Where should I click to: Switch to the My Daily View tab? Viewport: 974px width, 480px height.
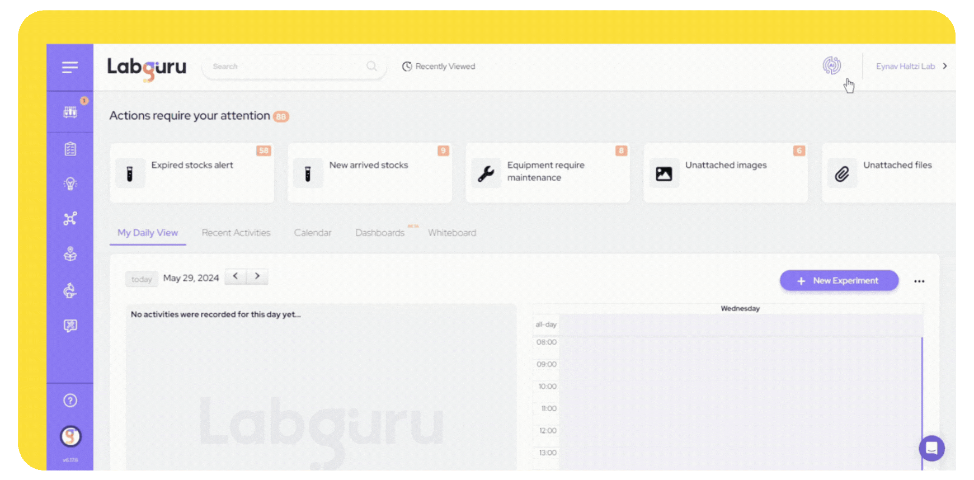pyautogui.click(x=148, y=233)
